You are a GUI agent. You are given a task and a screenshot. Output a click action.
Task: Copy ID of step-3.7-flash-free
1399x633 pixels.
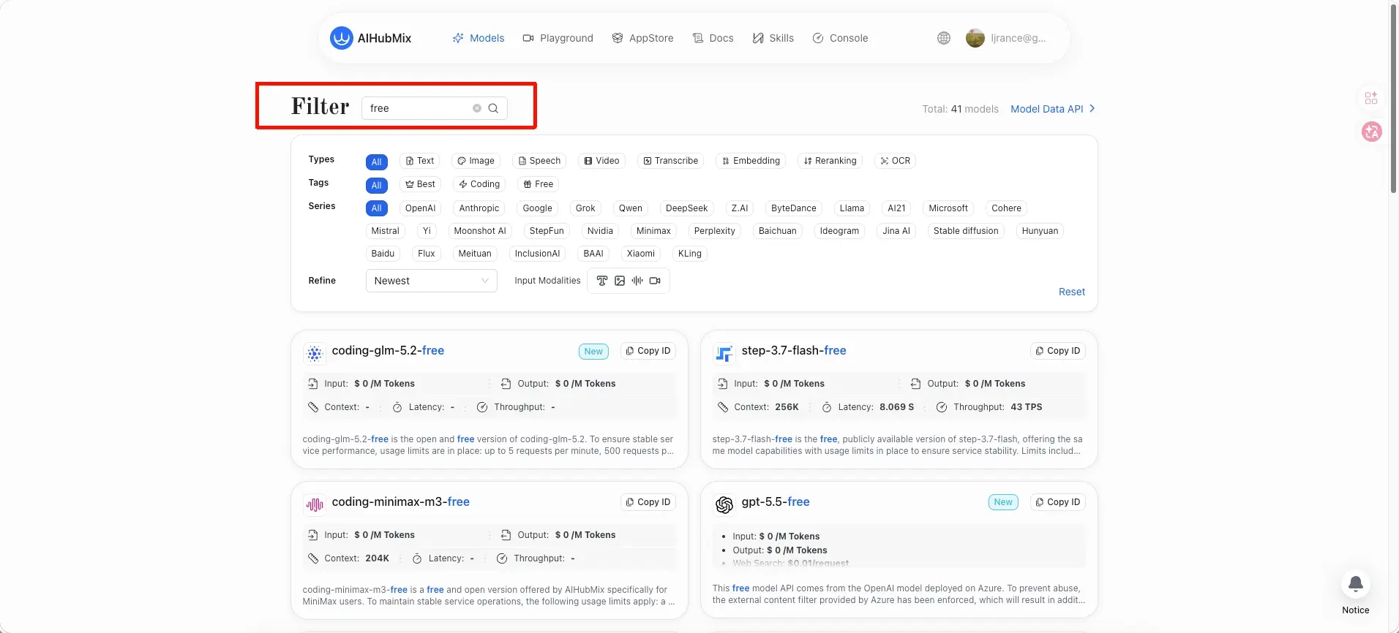tap(1058, 351)
